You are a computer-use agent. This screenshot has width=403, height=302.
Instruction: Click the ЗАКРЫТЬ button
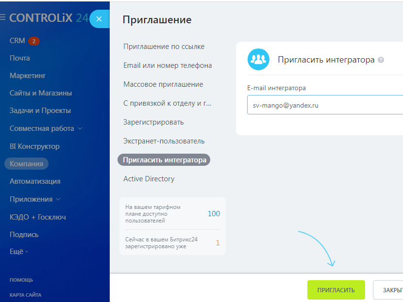tap(388, 290)
